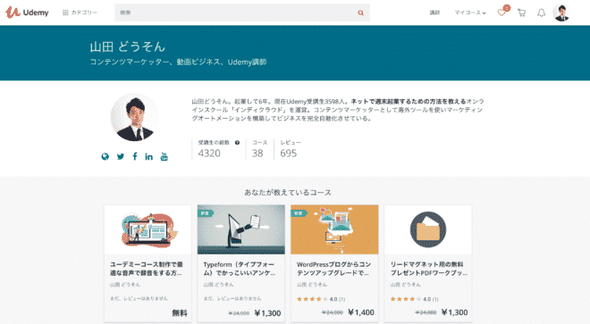Open the instructor's YouTube icon
Image resolution: width=590 pixels, height=324 pixels.
(x=164, y=156)
